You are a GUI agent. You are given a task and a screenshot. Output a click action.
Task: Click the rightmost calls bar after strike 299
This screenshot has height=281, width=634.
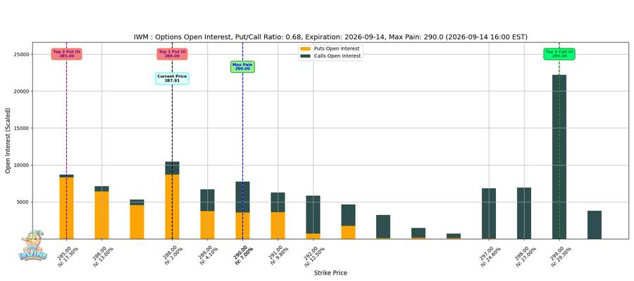(x=595, y=225)
